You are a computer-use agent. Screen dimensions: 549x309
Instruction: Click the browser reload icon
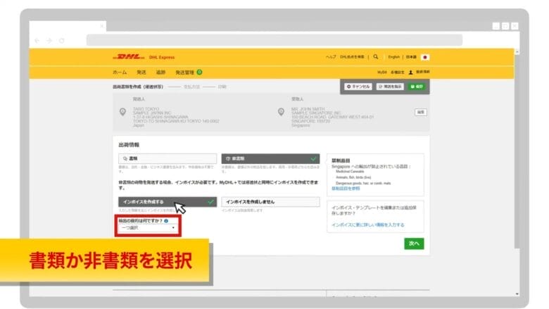click(62, 41)
